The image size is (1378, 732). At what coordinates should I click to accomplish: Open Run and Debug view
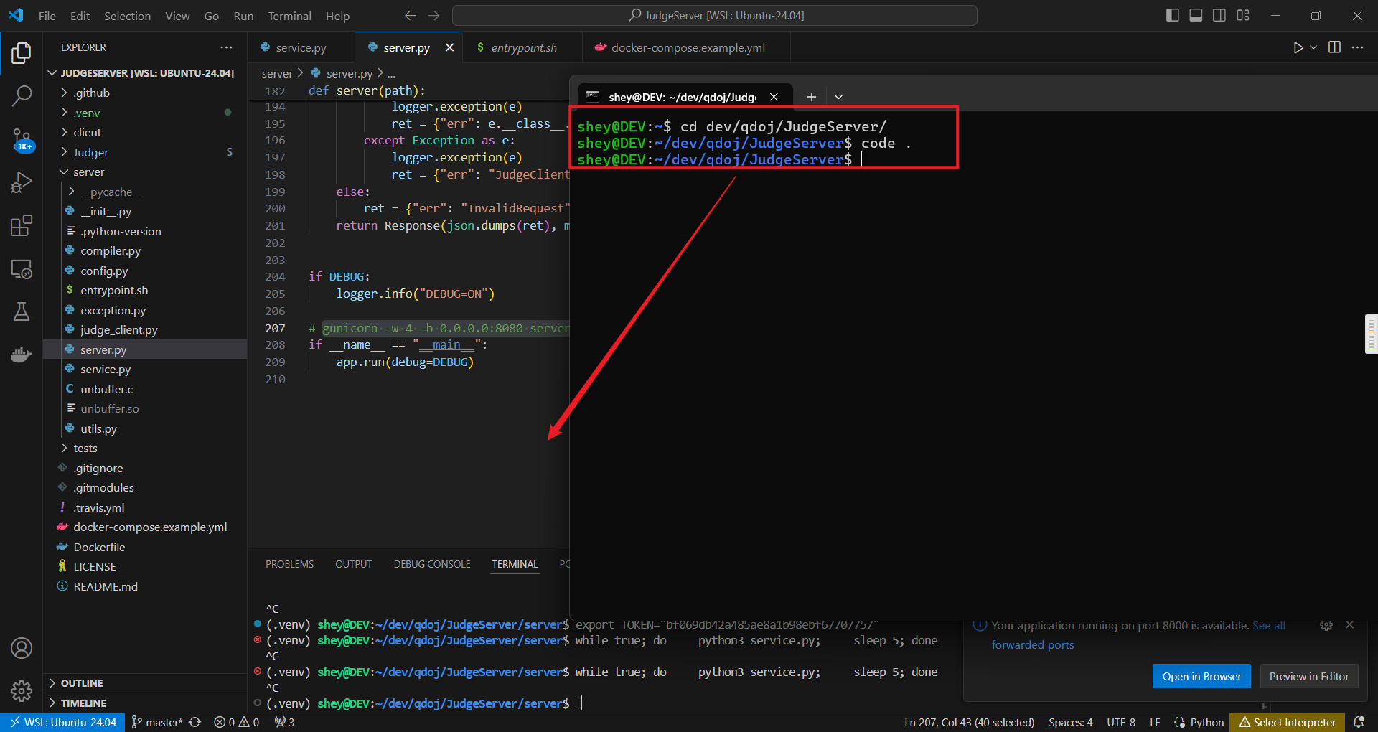pyautogui.click(x=22, y=182)
